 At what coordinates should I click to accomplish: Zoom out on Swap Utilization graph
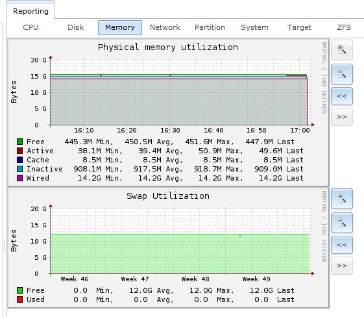(x=342, y=223)
